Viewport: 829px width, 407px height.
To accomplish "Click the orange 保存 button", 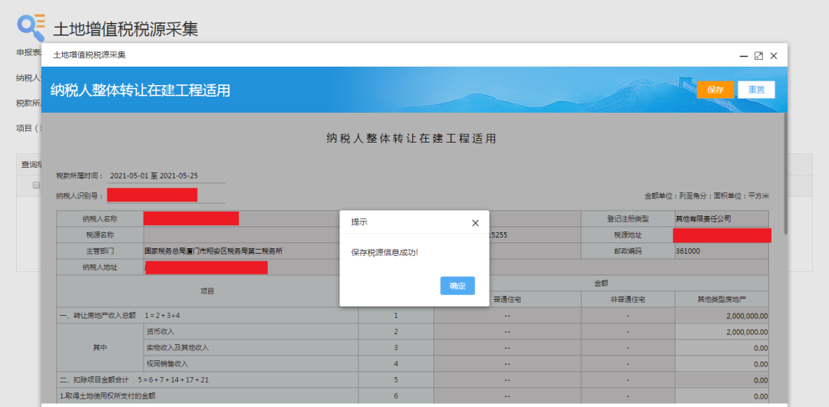I will pos(715,90).
